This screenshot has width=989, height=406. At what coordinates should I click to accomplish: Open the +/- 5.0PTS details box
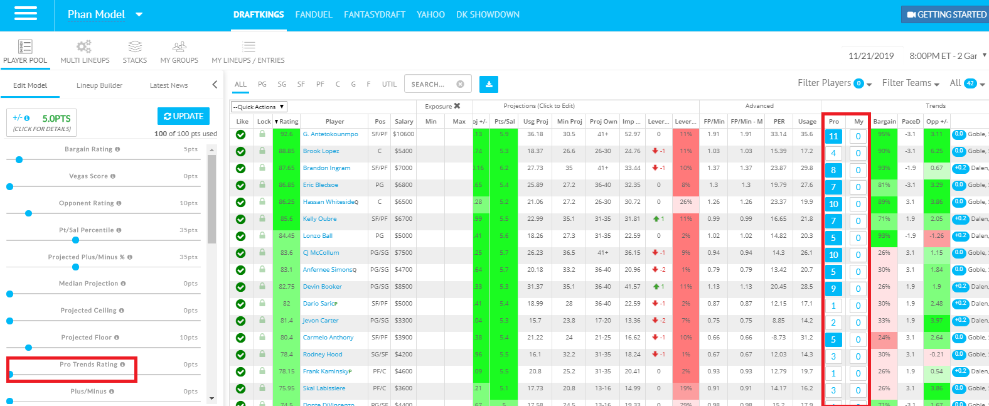coord(42,122)
